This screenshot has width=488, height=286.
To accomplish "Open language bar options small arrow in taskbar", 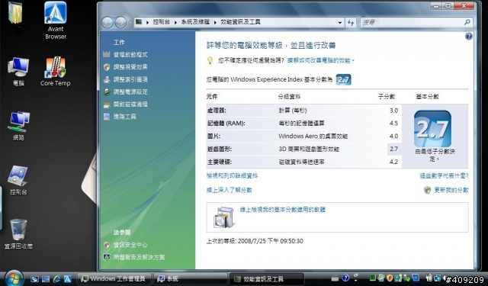I will [356, 281].
